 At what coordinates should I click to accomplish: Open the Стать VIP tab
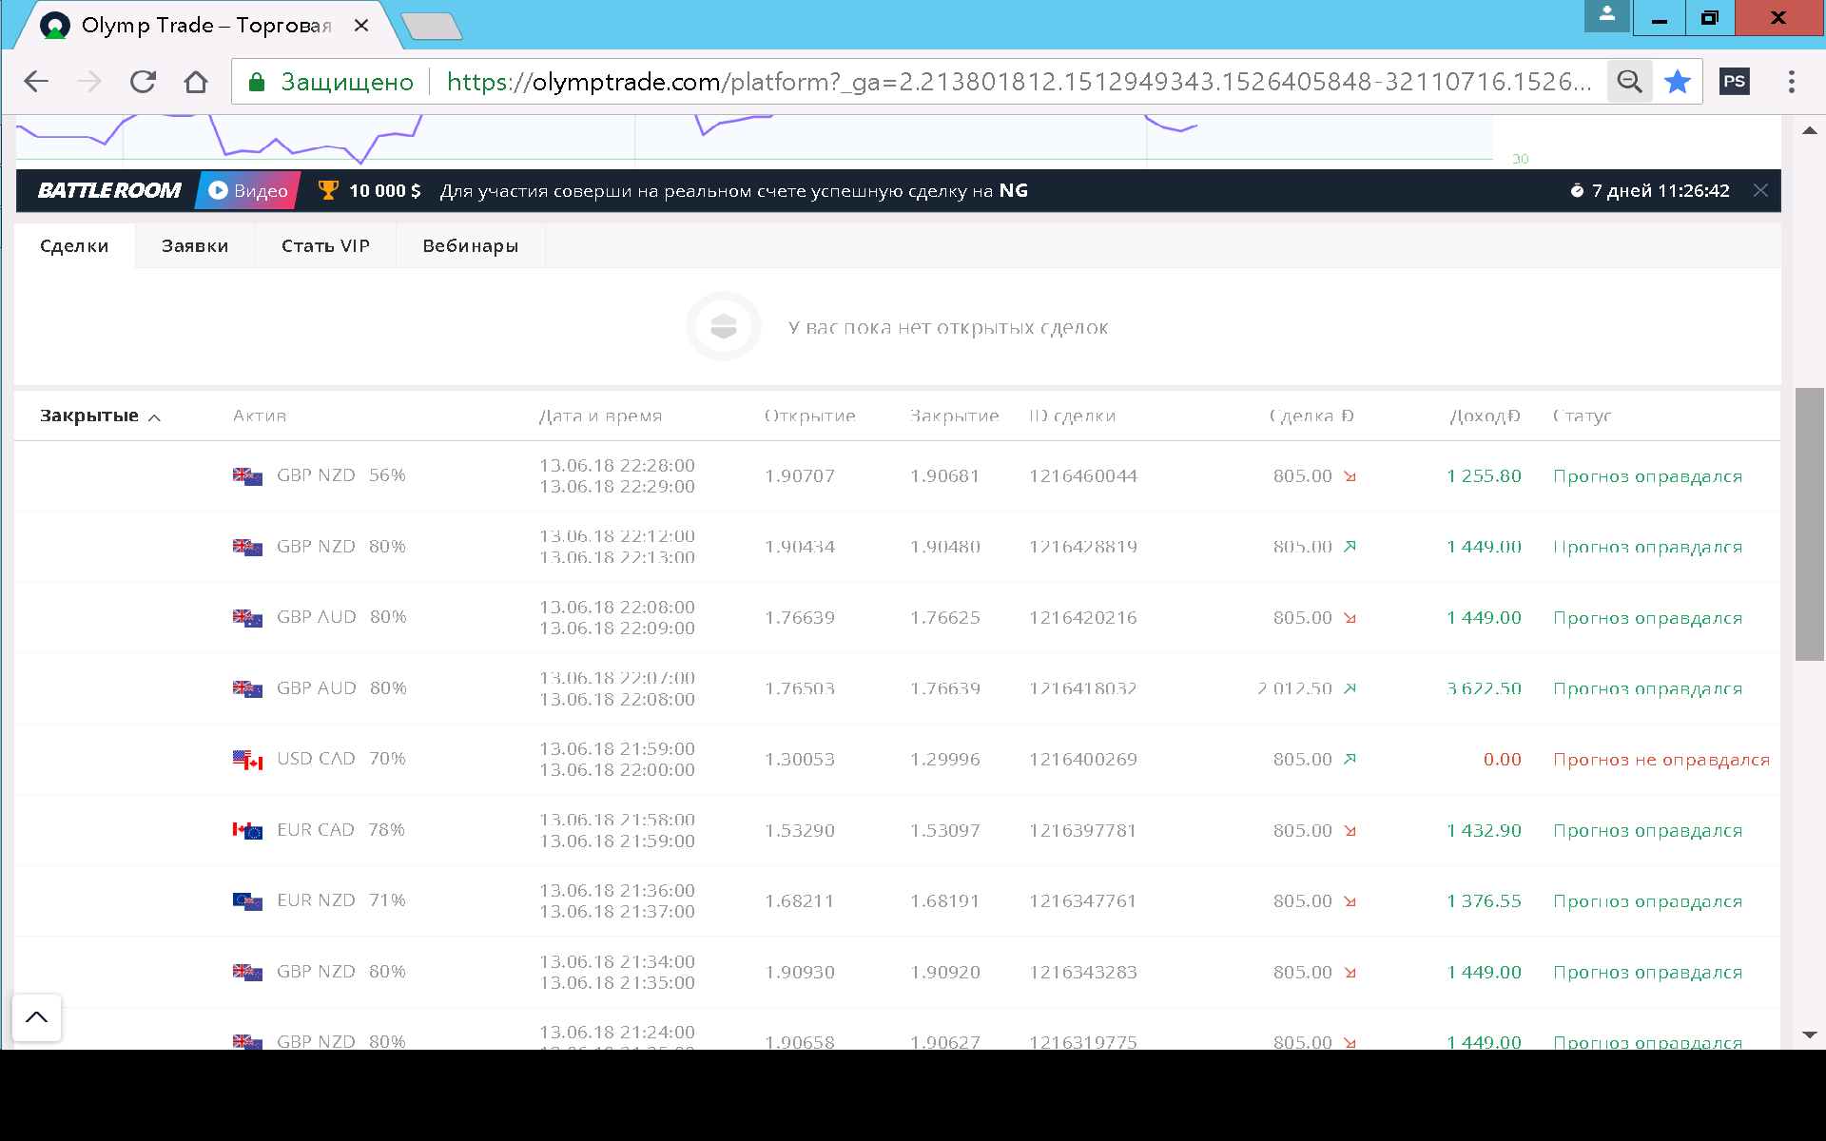tap(325, 246)
